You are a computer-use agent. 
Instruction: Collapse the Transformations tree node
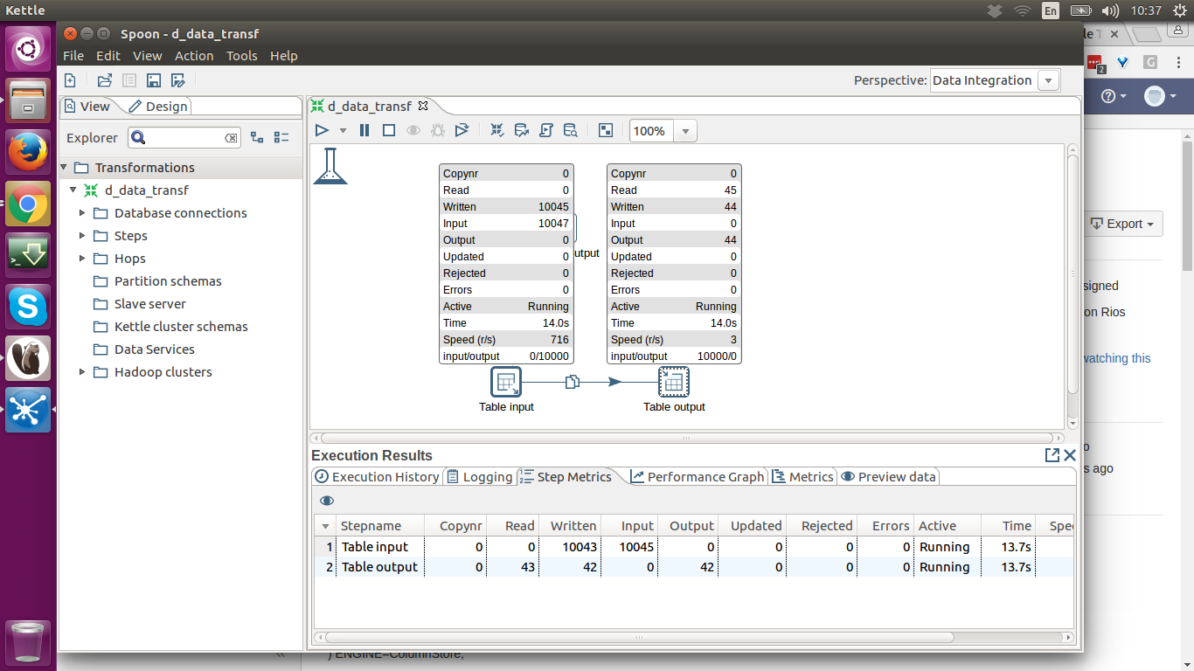(x=64, y=168)
